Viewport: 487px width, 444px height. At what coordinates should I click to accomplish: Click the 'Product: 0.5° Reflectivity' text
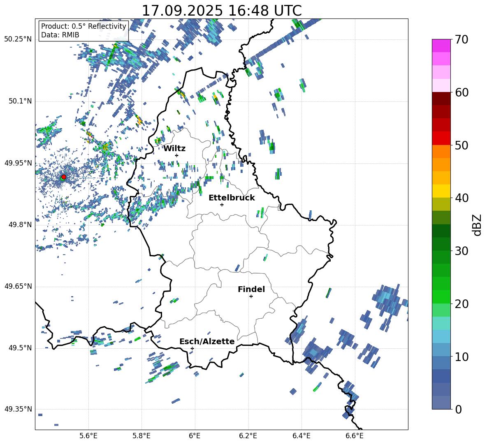pos(83,26)
